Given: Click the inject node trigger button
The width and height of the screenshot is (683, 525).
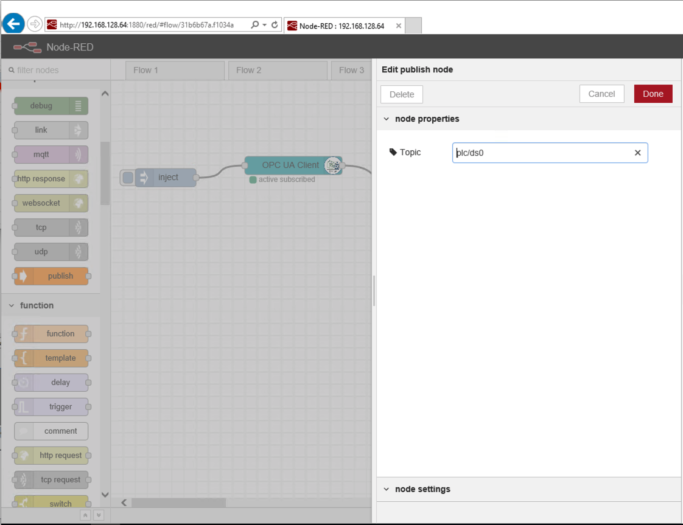Looking at the screenshot, I should click(x=128, y=178).
